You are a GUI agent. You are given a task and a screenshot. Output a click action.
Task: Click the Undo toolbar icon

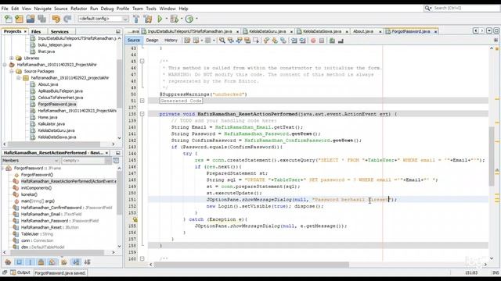point(56,19)
